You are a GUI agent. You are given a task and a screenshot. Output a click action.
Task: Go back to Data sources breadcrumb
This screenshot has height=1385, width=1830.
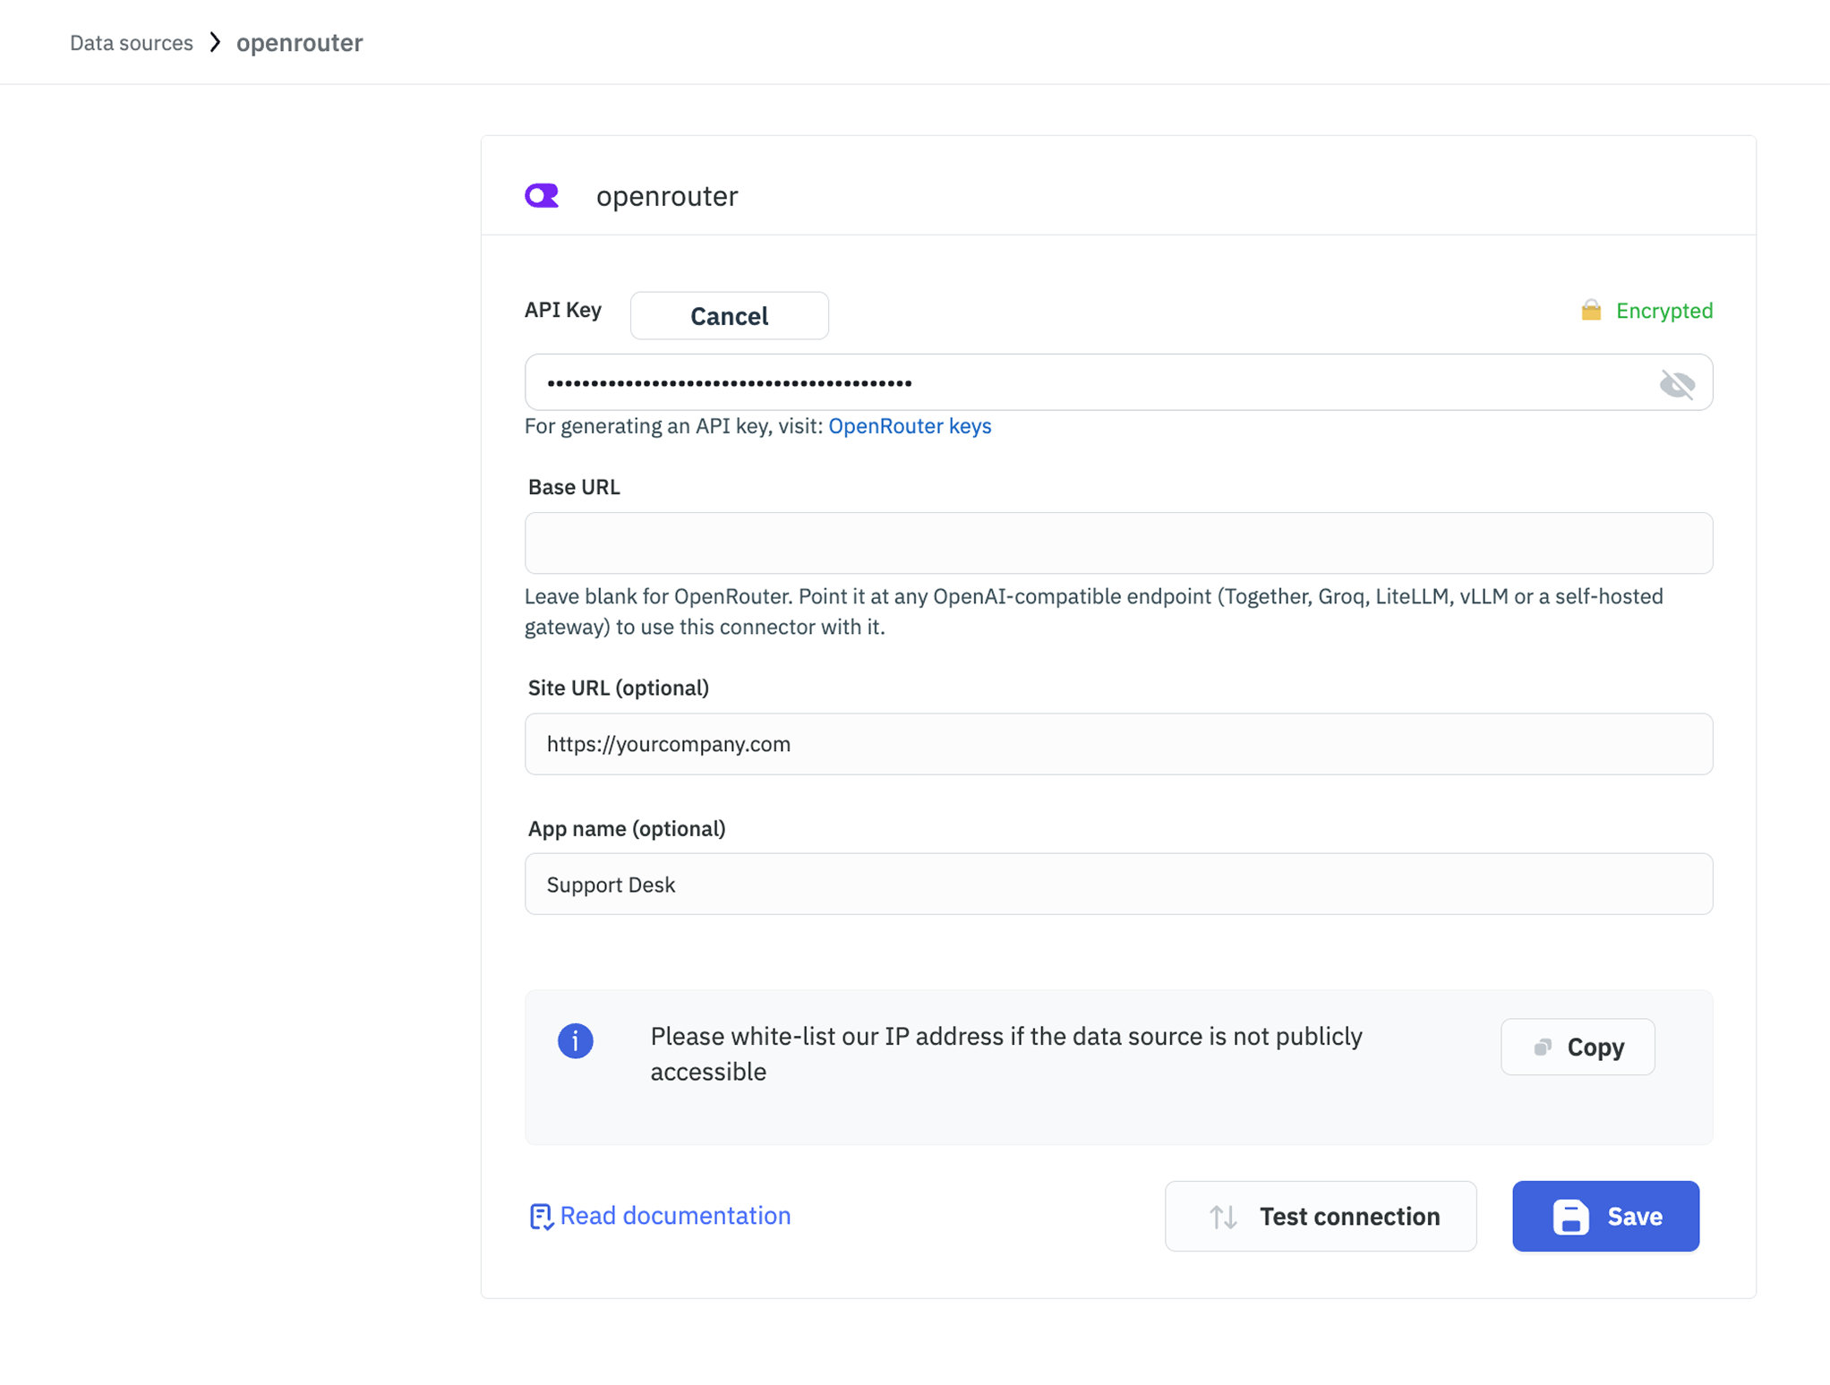132,42
